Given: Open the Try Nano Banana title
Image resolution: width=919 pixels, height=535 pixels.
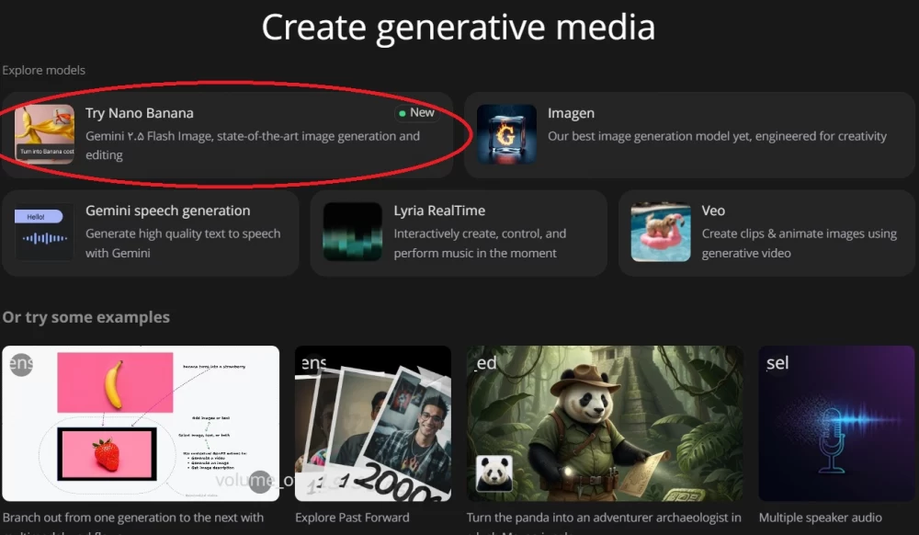Looking at the screenshot, I should click(140, 113).
